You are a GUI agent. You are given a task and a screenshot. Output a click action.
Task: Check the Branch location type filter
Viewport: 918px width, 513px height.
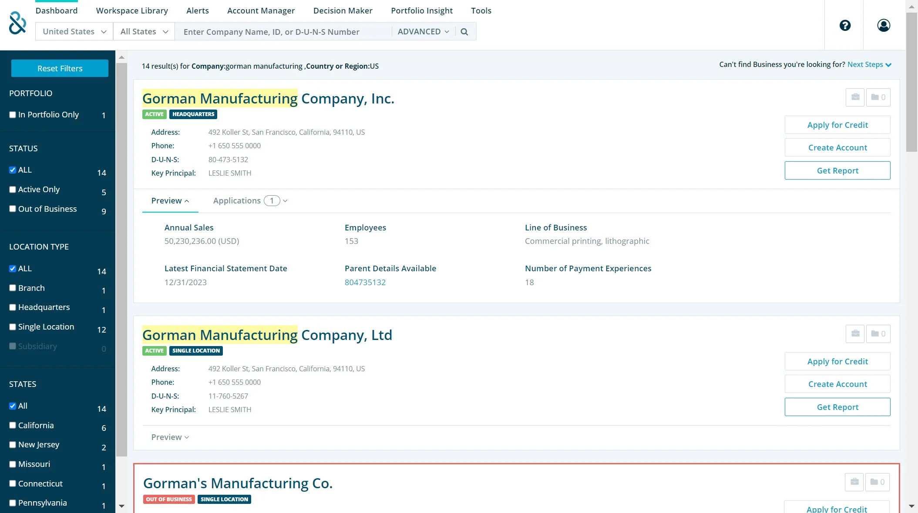13,288
